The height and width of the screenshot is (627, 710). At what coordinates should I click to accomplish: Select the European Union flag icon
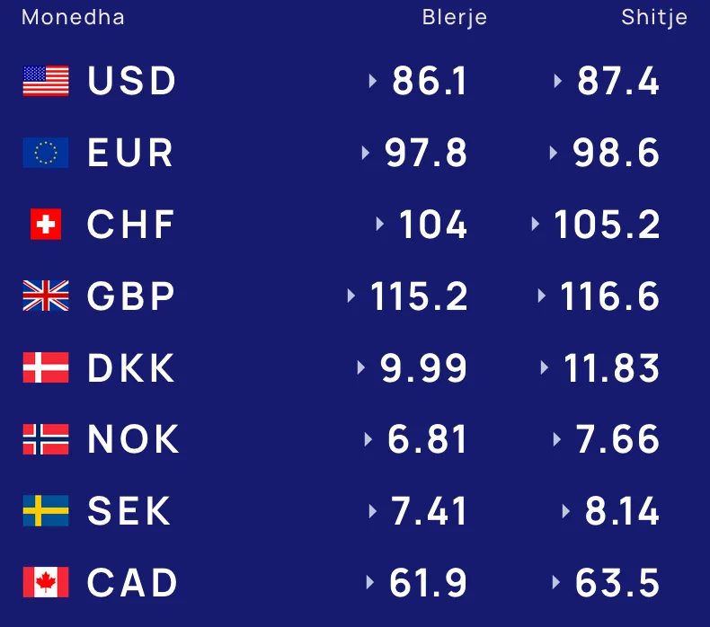coord(46,153)
